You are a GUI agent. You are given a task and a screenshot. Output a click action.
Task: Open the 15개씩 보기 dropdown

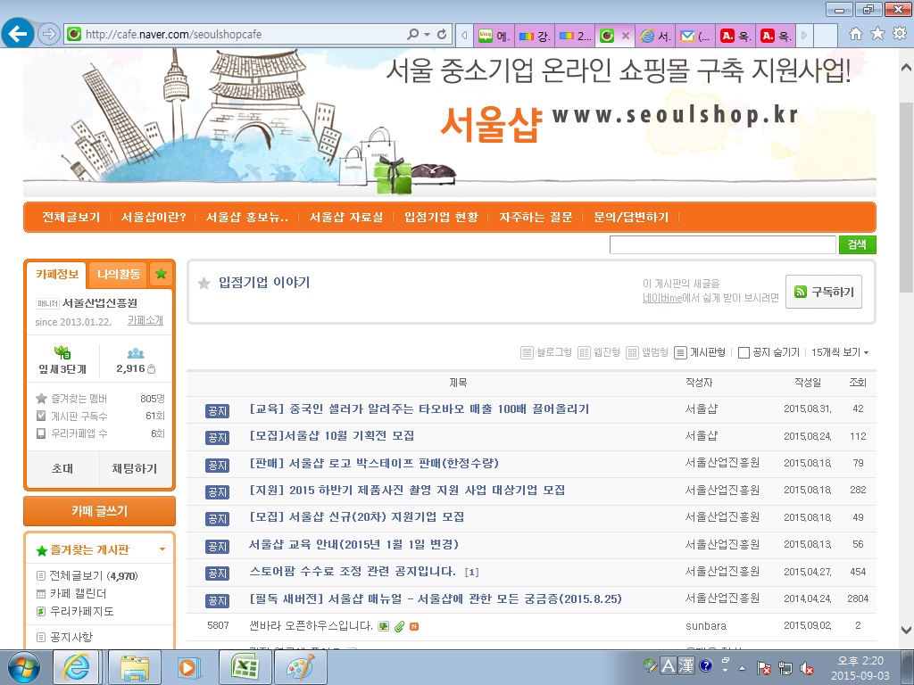839,352
